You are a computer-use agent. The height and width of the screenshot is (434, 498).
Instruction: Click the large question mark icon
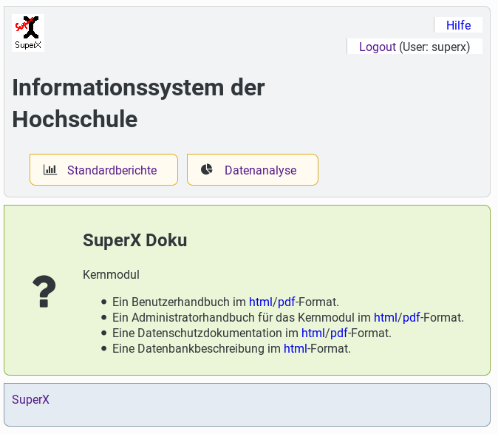(x=44, y=291)
